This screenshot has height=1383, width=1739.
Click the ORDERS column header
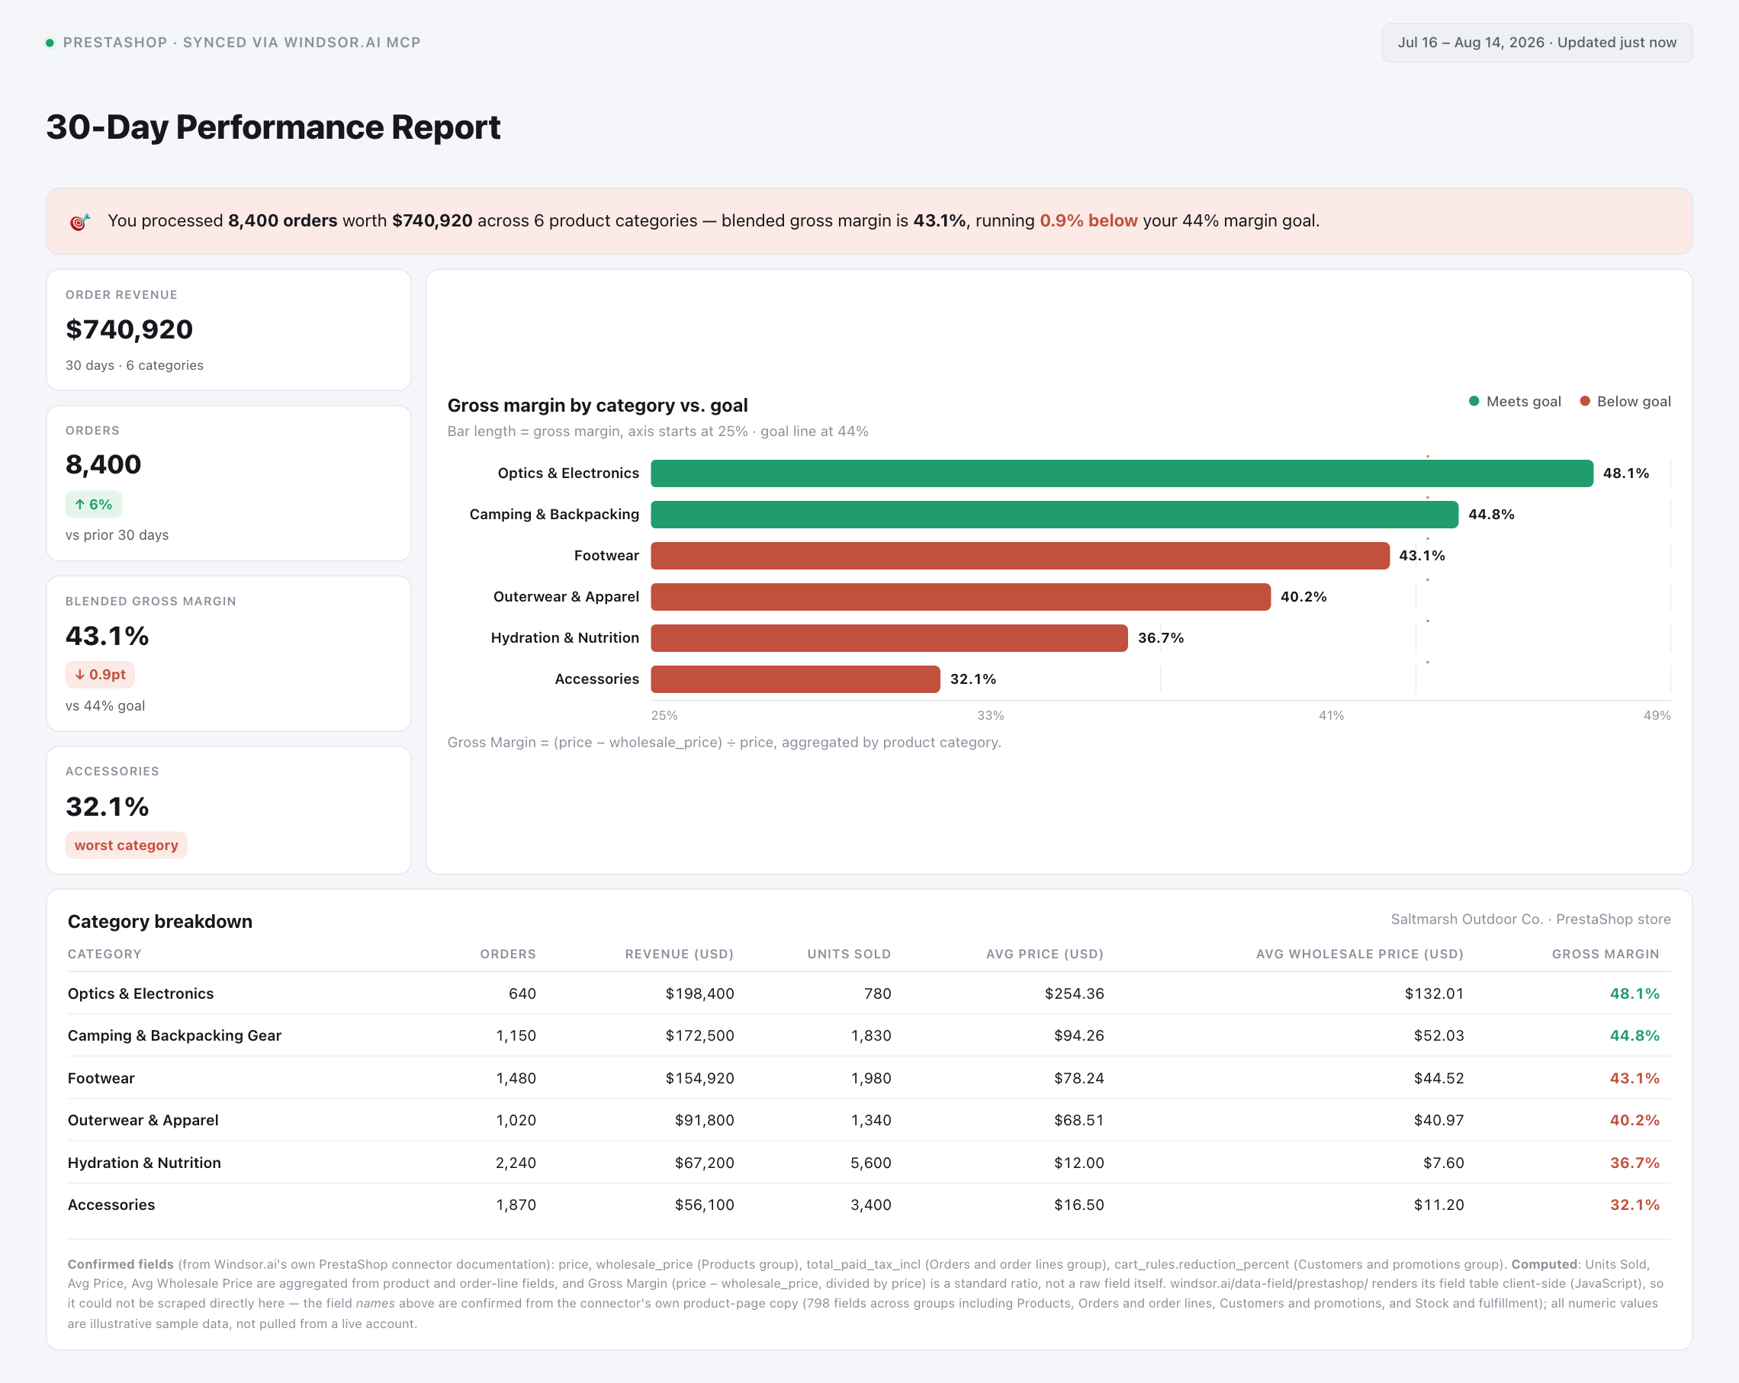[x=508, y=954]
